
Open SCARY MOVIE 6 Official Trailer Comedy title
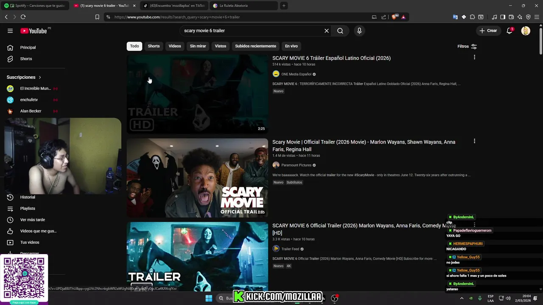coord(364,229)
